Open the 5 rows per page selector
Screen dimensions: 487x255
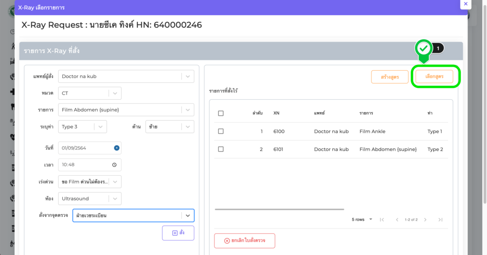click(x=360, y=219)
